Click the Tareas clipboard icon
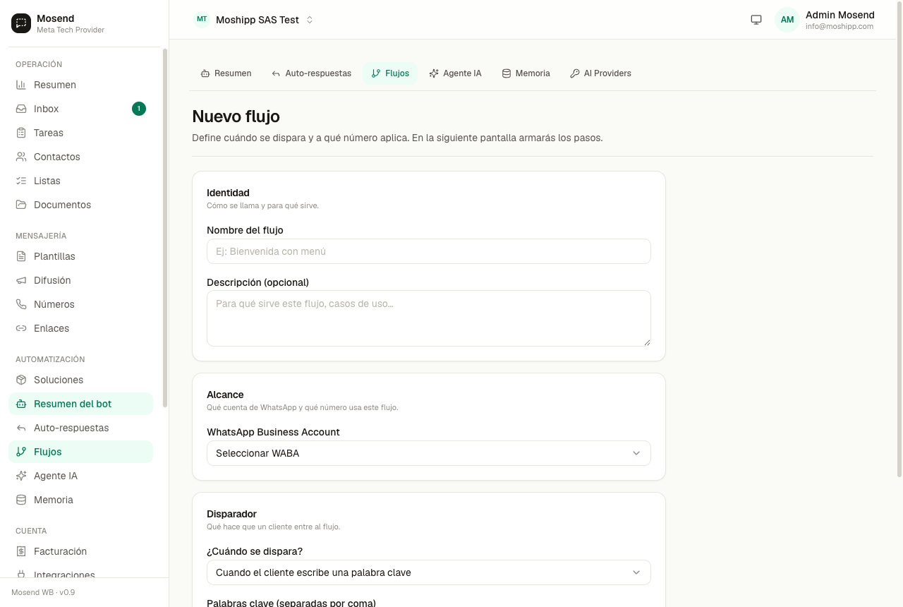The image size is (903, 607). point(21,133)
